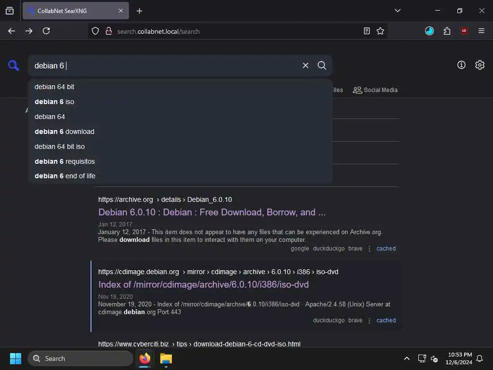The height and width of the screenshot is (370, 493).
Task: Open Firefox application menu
Action: (481, 31)
